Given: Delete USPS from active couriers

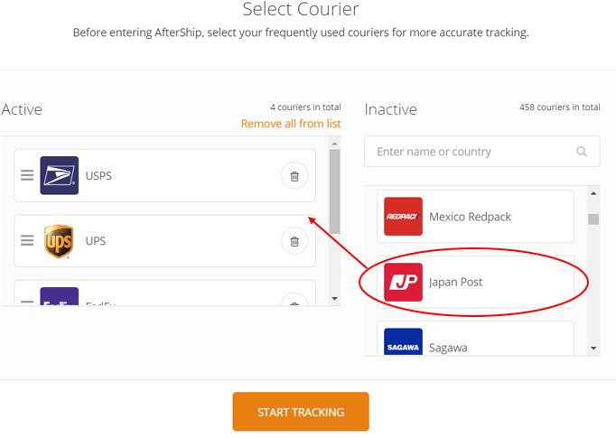Looking at the screenshot, I should 294,175.
